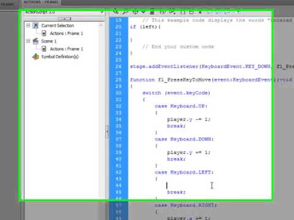Click the Check syntax checkmark icon
Viewport: 294px width, 220px height.
pos(143,12)
